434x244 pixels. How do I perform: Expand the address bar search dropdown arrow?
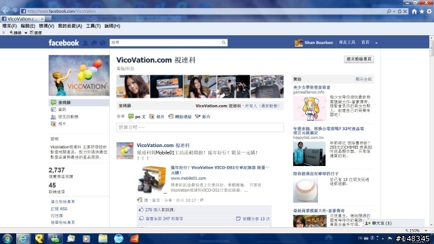pyautogui.click(x=394, y=12)
